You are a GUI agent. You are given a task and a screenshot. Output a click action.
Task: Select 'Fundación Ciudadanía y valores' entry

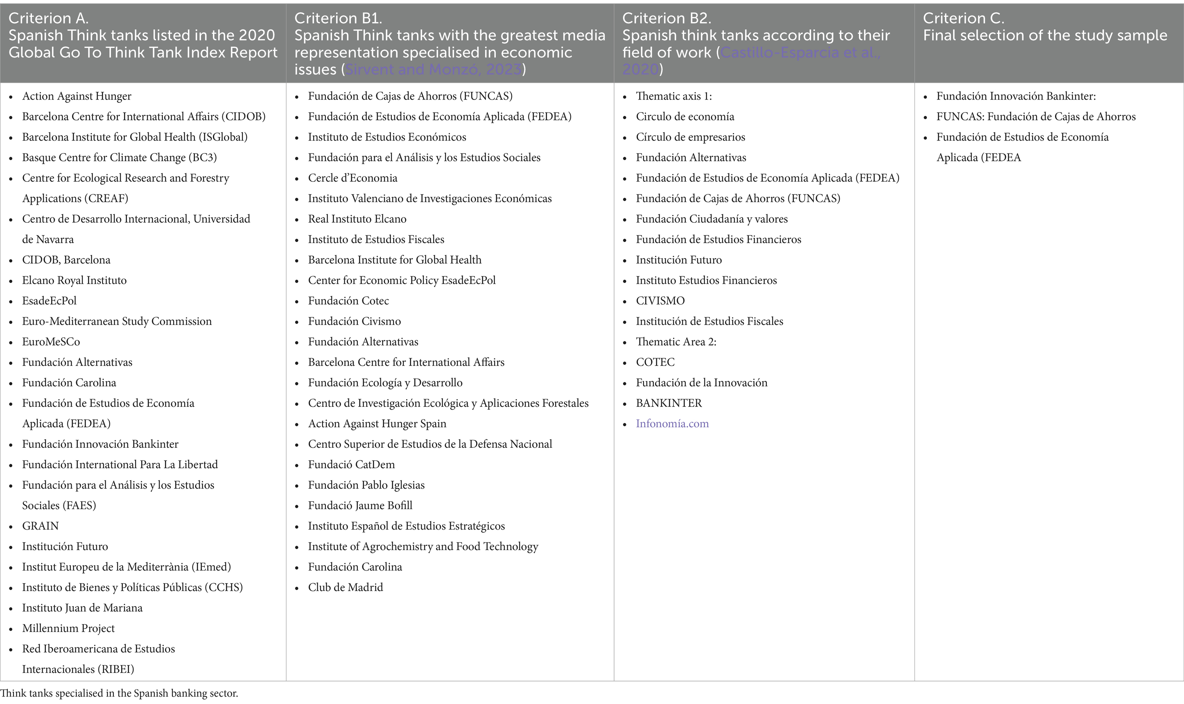tap(712, 219)
